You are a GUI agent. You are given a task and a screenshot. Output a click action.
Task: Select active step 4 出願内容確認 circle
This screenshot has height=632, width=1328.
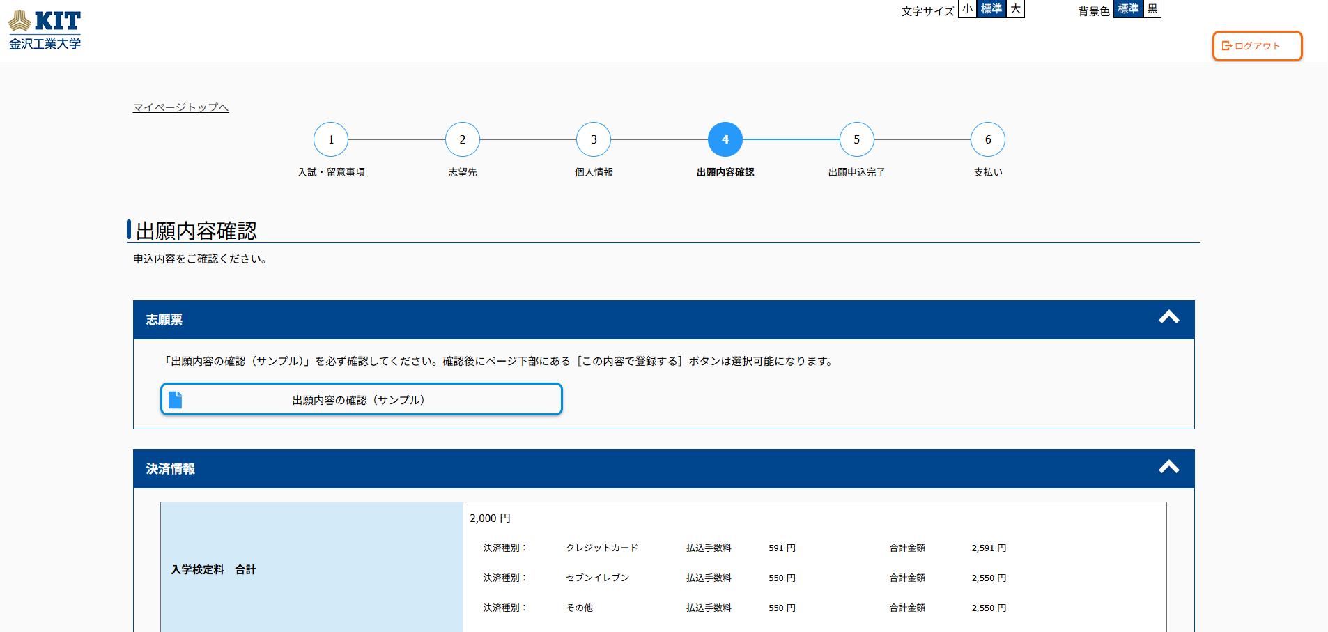point(725,139)
